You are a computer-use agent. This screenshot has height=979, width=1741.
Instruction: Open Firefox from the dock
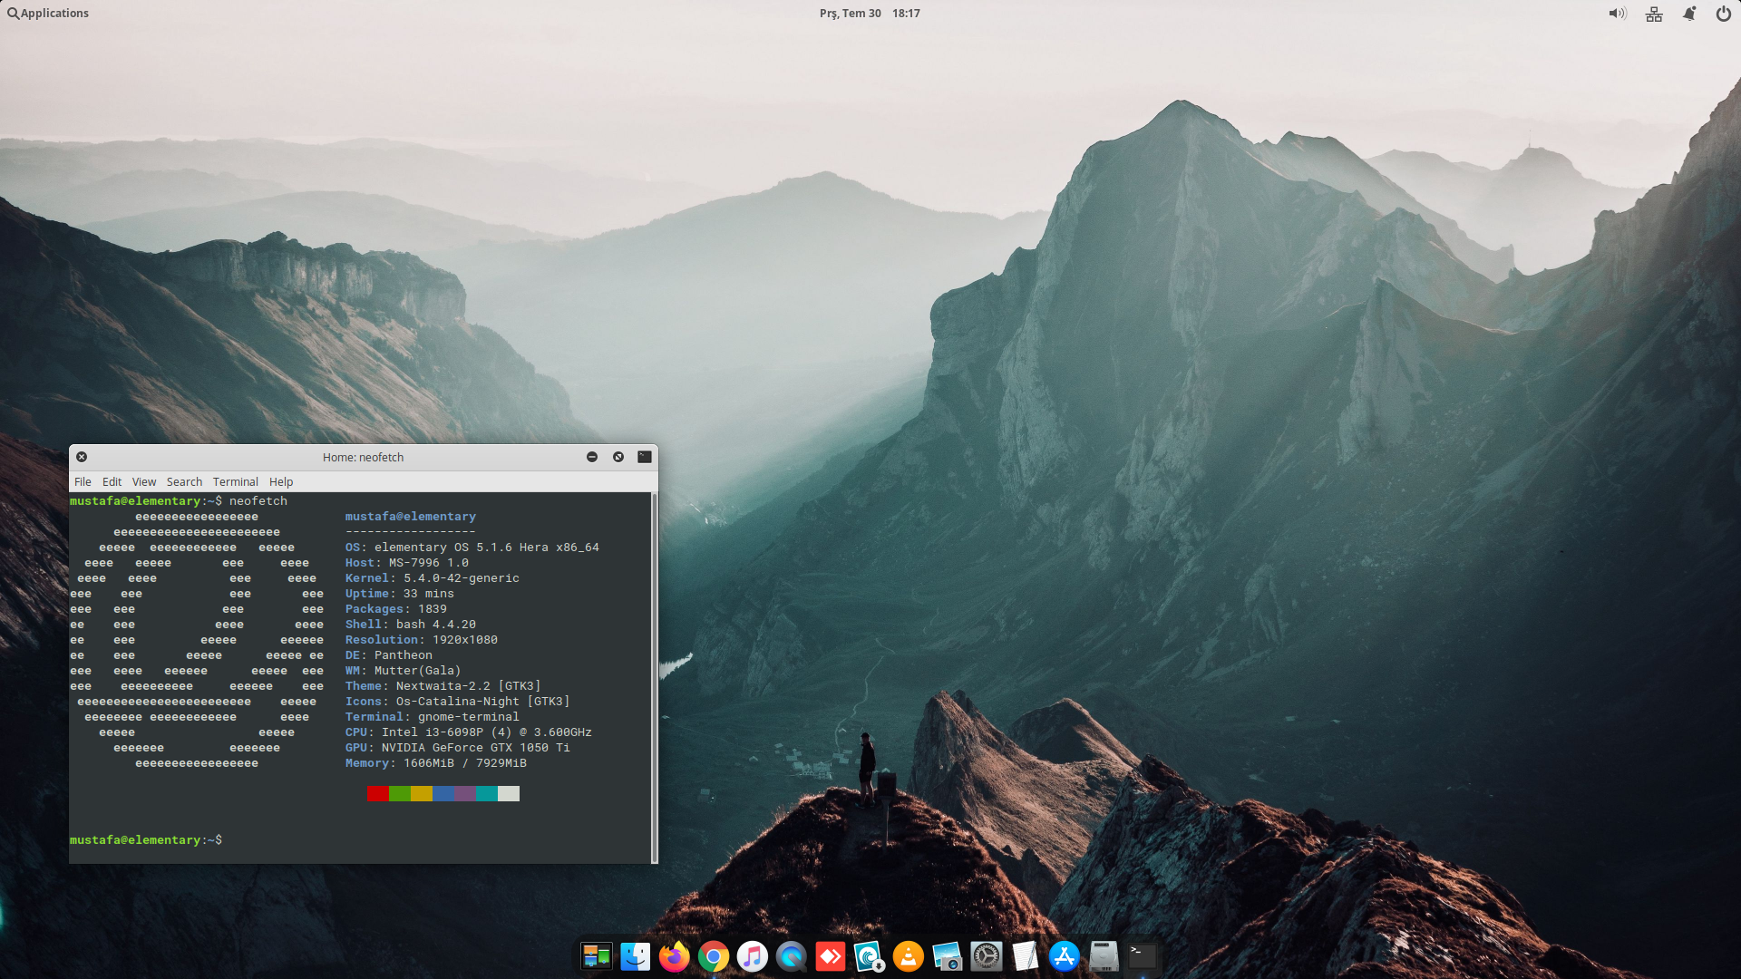click(x=674, y=956)
